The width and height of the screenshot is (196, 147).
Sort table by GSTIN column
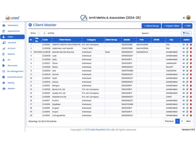point(158,40)
